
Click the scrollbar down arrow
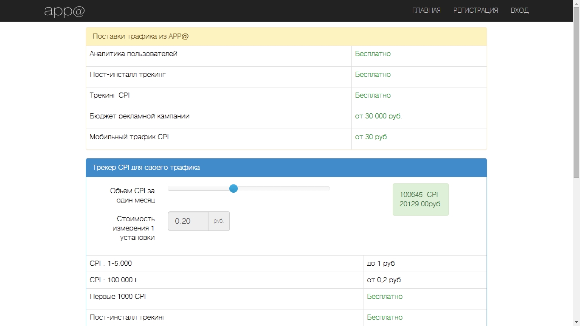576,323
